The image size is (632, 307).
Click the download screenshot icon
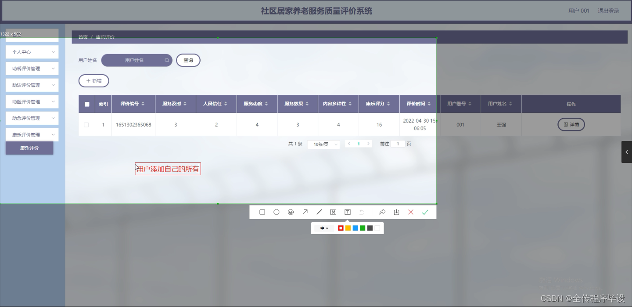point(396,212)
